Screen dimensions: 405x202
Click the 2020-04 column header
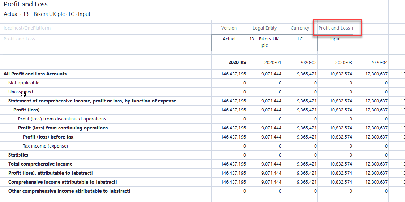(x=379, y=62)
